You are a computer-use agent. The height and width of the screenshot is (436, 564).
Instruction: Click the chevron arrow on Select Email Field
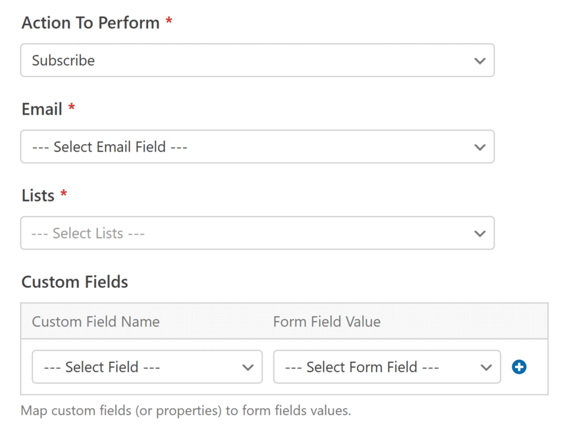point(480,147)
